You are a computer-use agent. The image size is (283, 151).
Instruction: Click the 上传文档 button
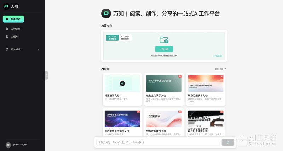tap(163, 49)
